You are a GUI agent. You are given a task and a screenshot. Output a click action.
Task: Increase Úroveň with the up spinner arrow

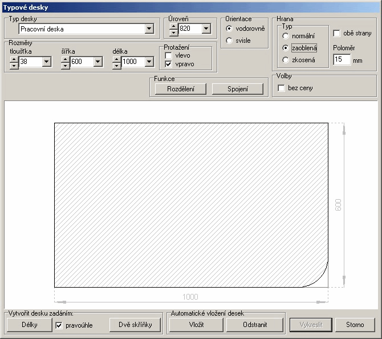click(174, 26)
